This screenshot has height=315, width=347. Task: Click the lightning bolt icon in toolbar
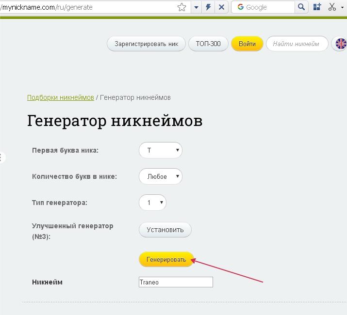(x=209, y=7)
